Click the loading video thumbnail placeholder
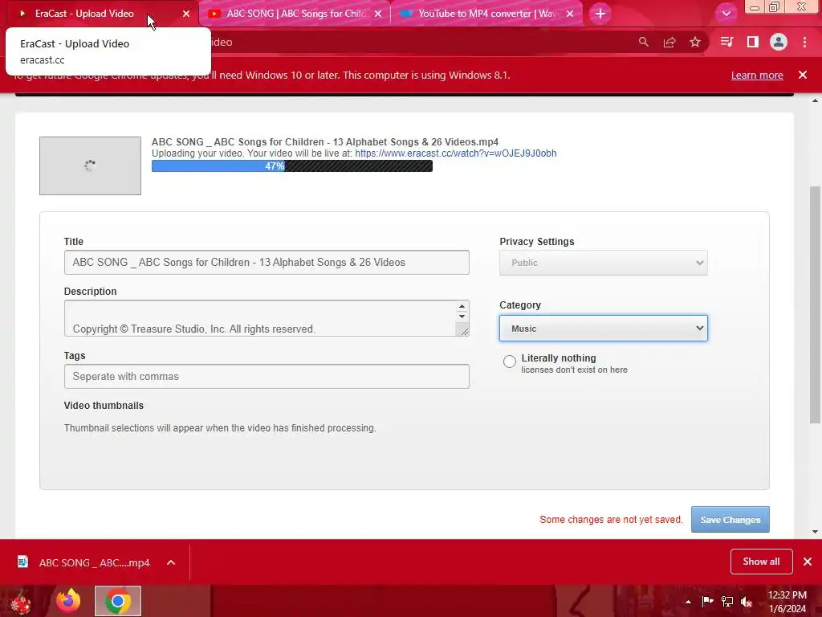The image size is (822, 617). tap(90, 165)
